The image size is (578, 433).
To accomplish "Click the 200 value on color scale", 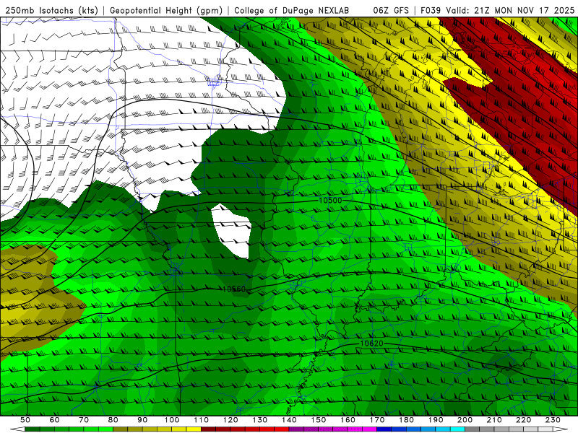I will 465,420.
